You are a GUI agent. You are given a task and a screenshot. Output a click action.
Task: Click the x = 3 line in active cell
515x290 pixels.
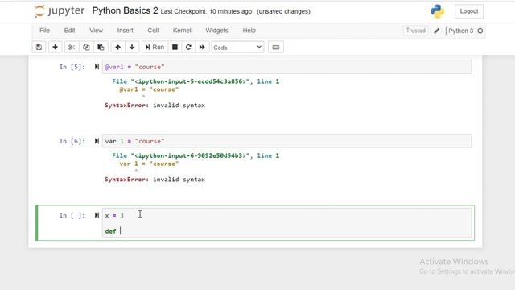click(x=114, y=215)
